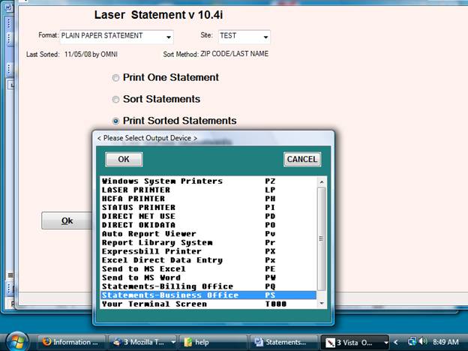Open the Format dropdown list

(169, 37)
